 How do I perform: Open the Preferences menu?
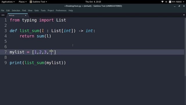61,10
